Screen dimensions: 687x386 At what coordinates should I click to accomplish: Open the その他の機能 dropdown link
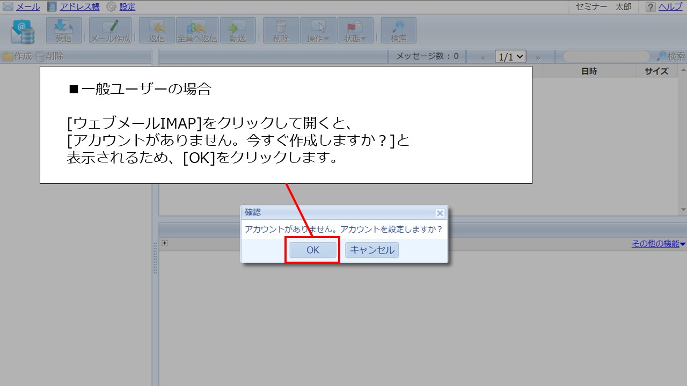pyautogui.click(x=657, y=242)
